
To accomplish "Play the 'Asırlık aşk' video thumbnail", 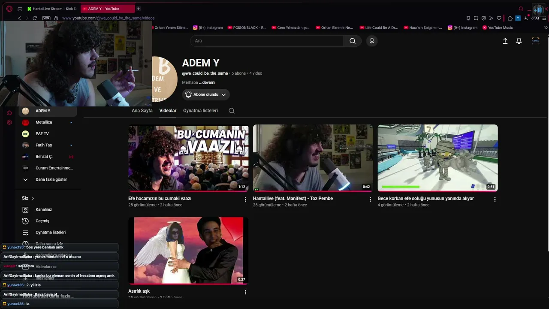I will click(188, 251).
